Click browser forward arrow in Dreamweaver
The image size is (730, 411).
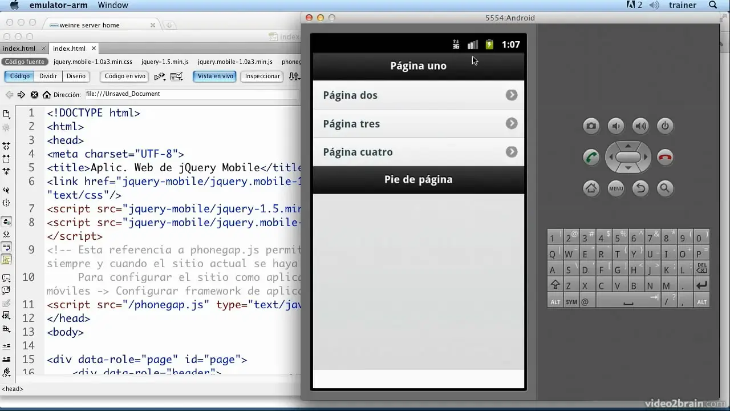[x=21, y=95]
